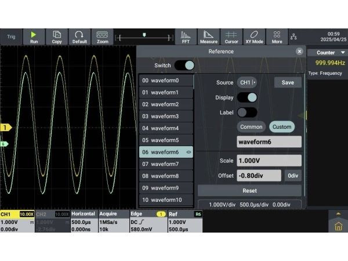
Task: Click the trigger position marker on timeline
Action: [x=144, y=35]
